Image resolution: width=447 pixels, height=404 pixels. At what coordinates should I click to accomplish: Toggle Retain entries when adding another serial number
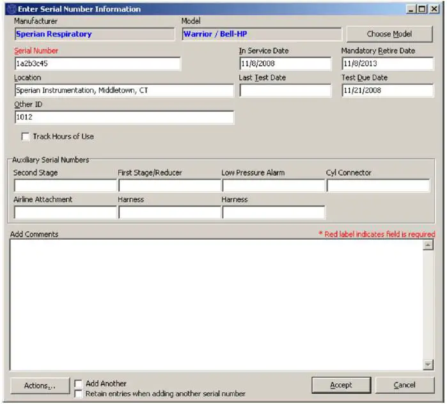pyautogui.click(x=78, y=394)
